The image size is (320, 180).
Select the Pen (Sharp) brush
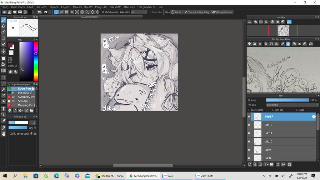click(x=21, y=92)
